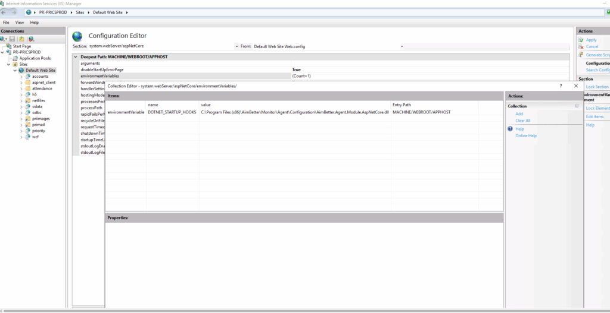Click the Save icon in Connections toolbar
Screen dimensions: 610x313
pos(12,39)
